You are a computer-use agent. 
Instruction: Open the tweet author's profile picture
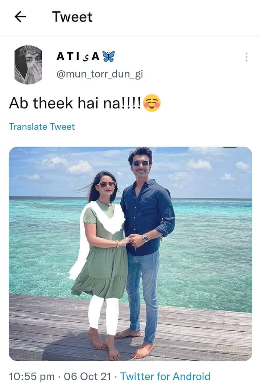click(x=28, y=65)
